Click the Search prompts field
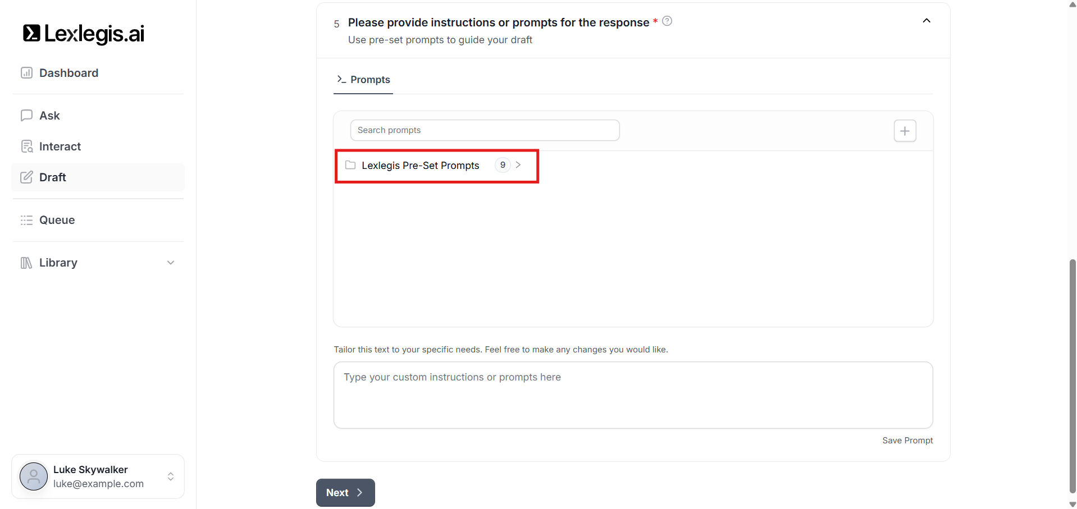Viewport: 1077px width, 509px height. click(485, 130)
